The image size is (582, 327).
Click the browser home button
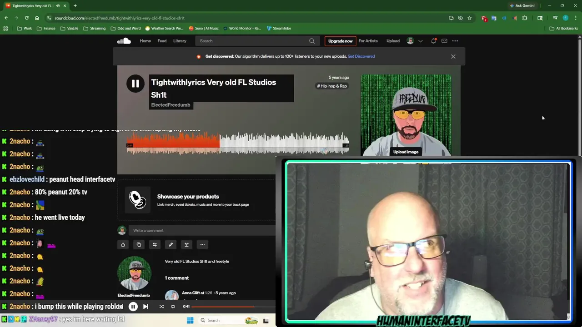tap(37, 18)
